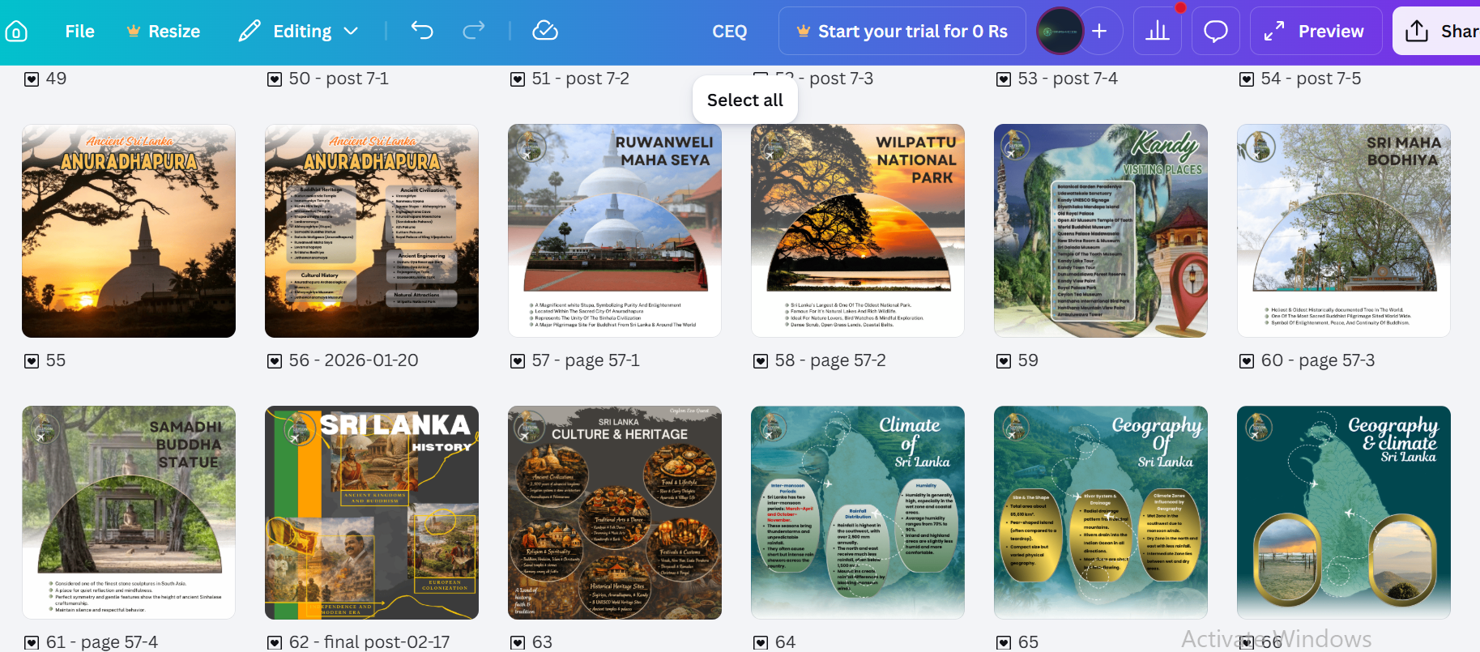Image resolution: width=1480 pixels, height=652 pixels.
Task: Toggle selection marker for page 58
Action: tap(761, 361)
